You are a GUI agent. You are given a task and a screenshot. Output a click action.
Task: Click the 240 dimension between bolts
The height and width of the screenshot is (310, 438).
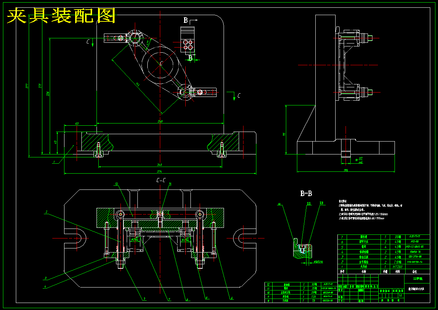pyautogui.click(x=159, y=165)
